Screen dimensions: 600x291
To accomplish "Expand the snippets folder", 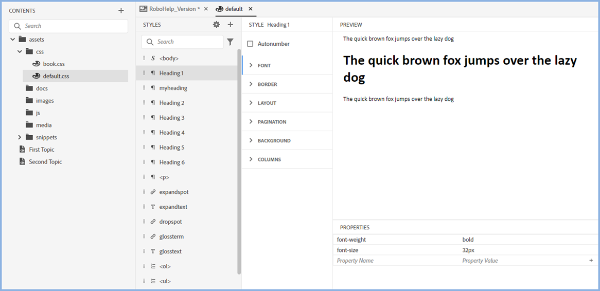I will click(20, 137).
